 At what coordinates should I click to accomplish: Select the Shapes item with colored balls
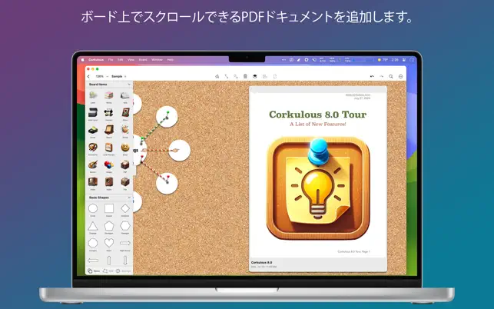[108, 164]
